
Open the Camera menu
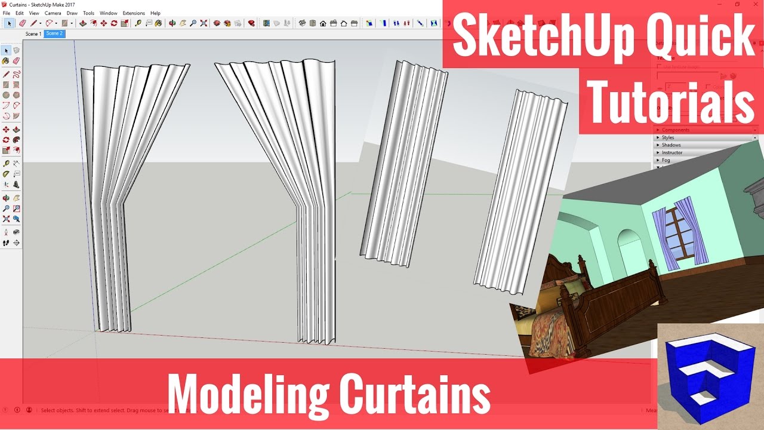click(53, 13)
